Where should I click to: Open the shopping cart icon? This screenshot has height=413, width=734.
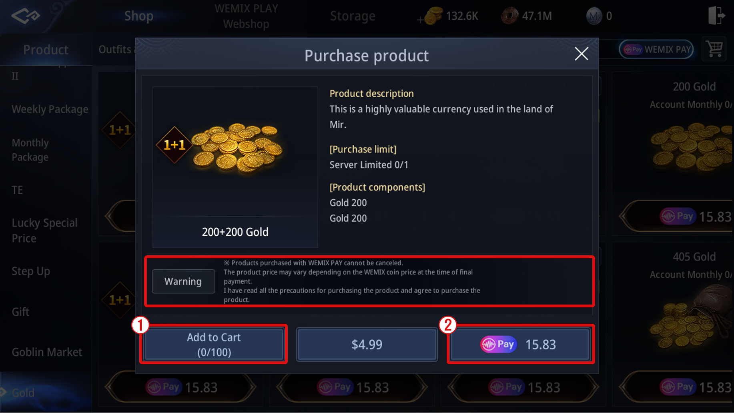click(x=714, y=49)
